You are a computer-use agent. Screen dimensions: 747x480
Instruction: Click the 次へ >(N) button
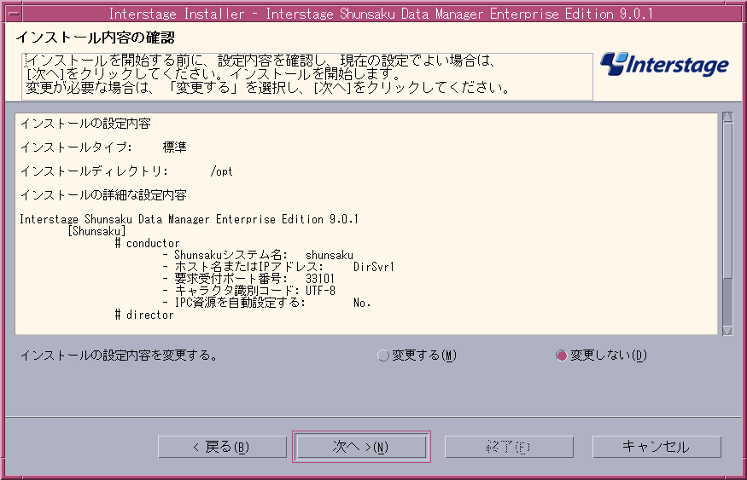(361, 447)
